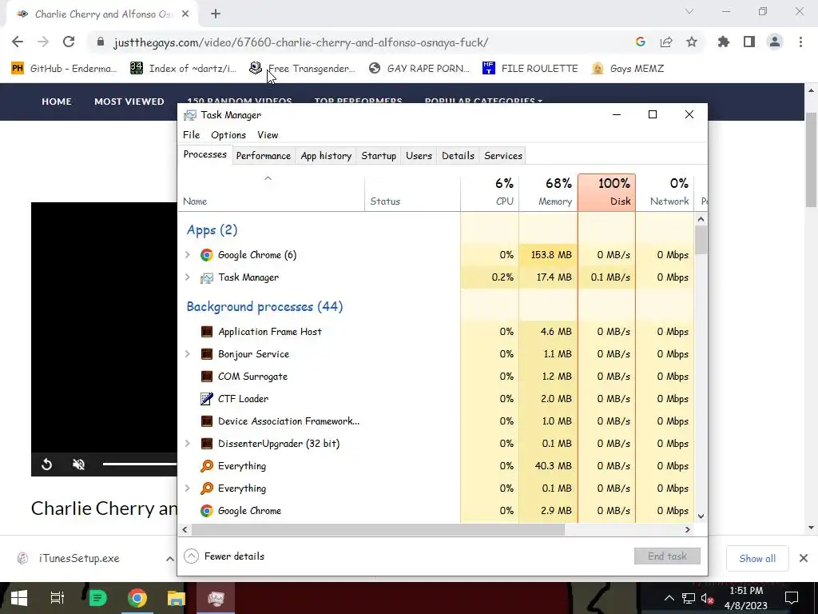Open the Options menu in Task Manager
Screen dimensions: 818x614
click(228, 134)
